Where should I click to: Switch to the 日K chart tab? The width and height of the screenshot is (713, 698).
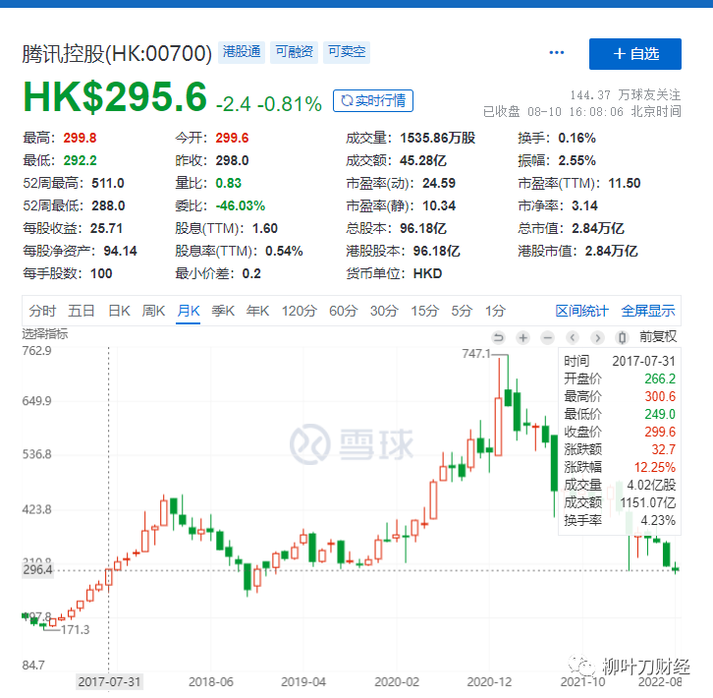119,311
